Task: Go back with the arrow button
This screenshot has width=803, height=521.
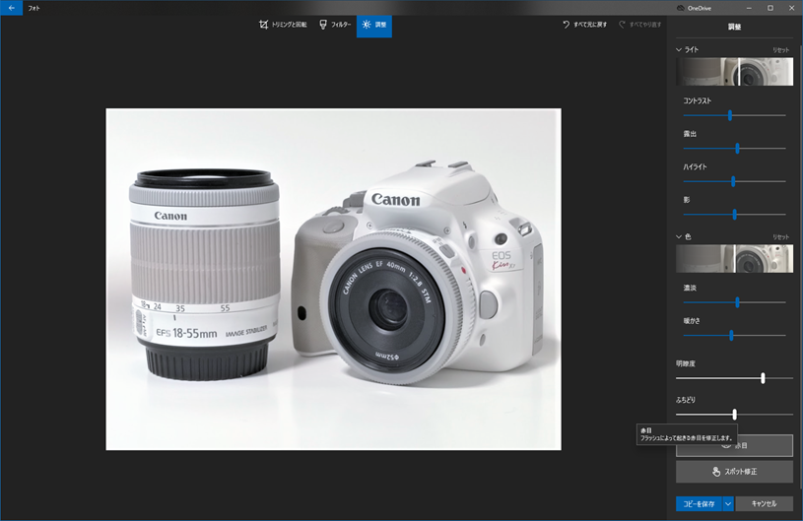Action: 11,8
